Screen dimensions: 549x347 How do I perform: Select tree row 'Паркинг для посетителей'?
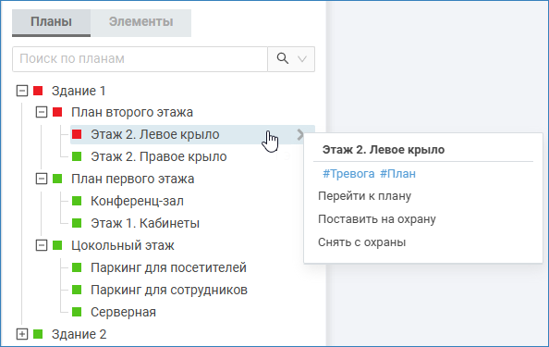coord(168,267)
